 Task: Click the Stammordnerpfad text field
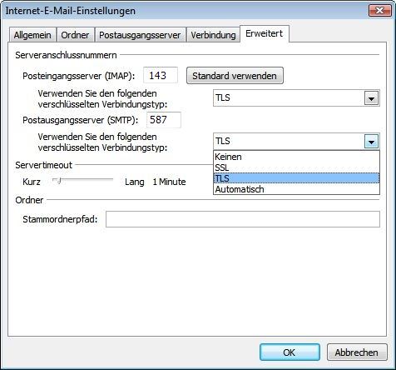(x=243, y=219)
